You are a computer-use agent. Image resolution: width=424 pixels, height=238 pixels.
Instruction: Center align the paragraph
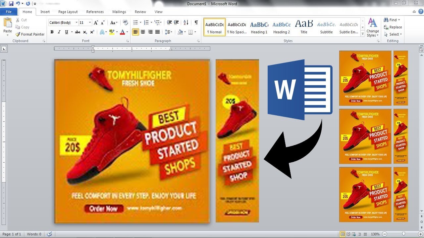143,32
